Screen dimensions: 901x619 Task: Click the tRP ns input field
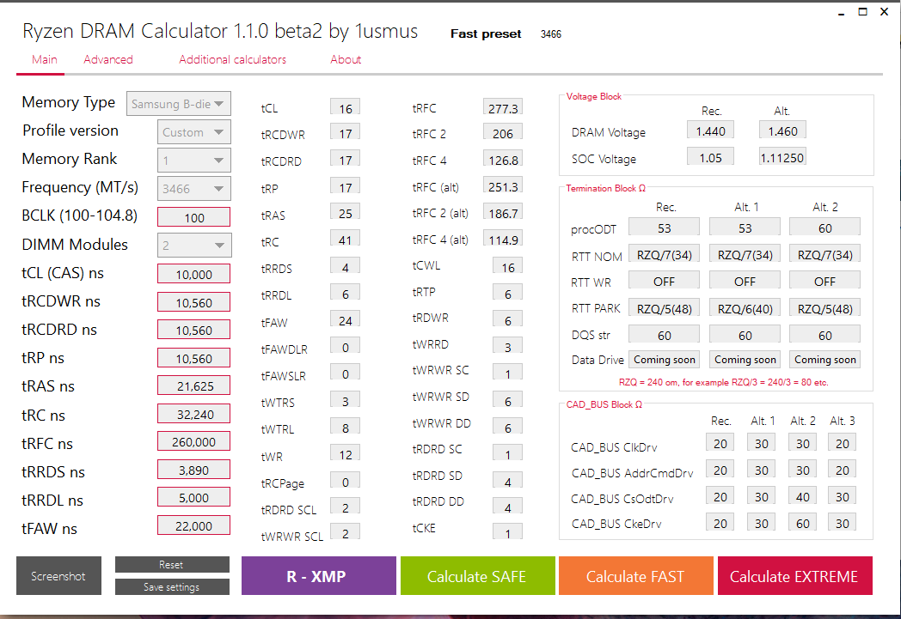(194, 358)
